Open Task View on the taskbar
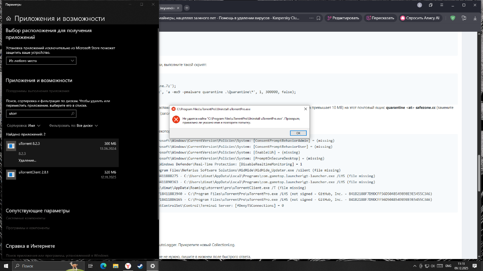This screenshot has width=483, height=271. [x=91, y=266]
